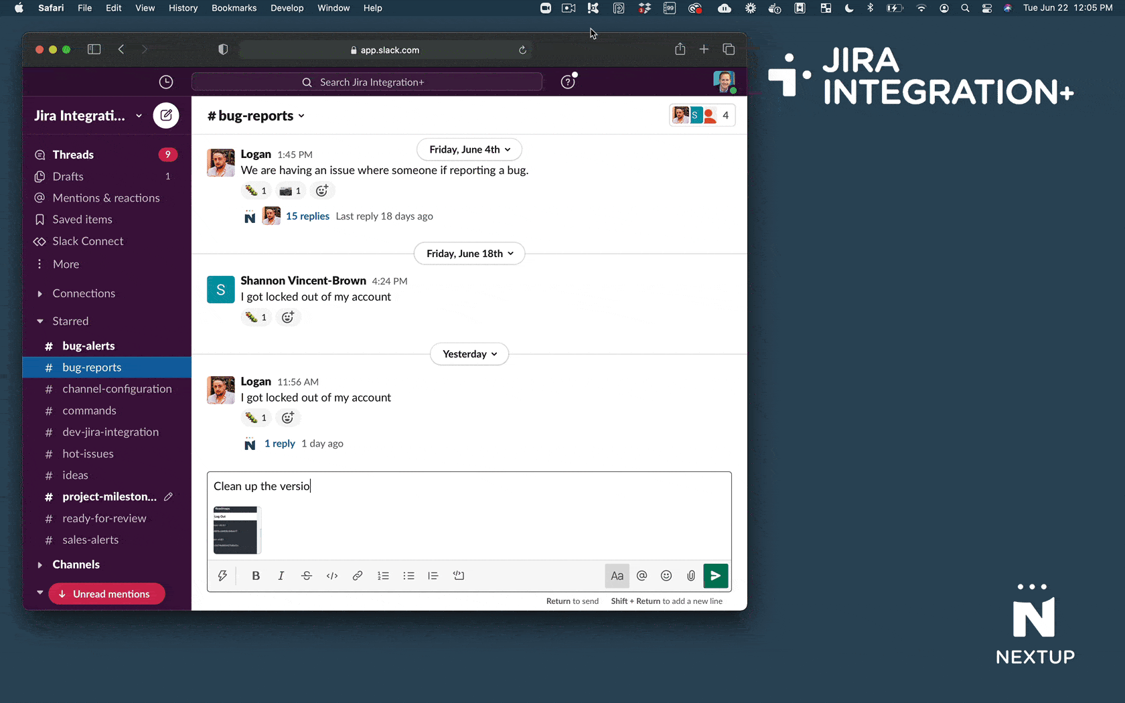Image resolution: width=1125 pixels, height=703 pixels.
Task: Compose a new message with the pencil button
Action: (166, 115)
